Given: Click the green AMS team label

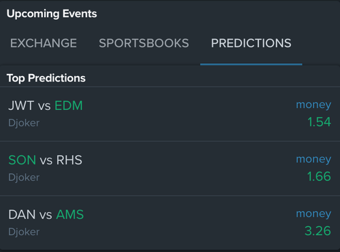Looking at the screenshot, I should (70, 215).
